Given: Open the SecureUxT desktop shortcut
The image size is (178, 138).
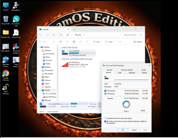Looking at the screenshot, I should (x=16, y=21).
